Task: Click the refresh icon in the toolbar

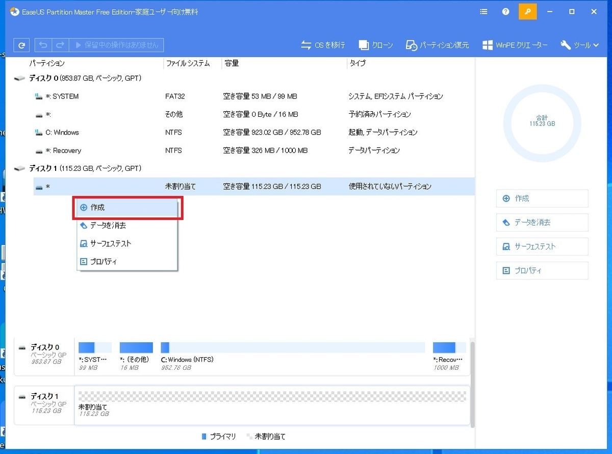Action: (21, 45)
